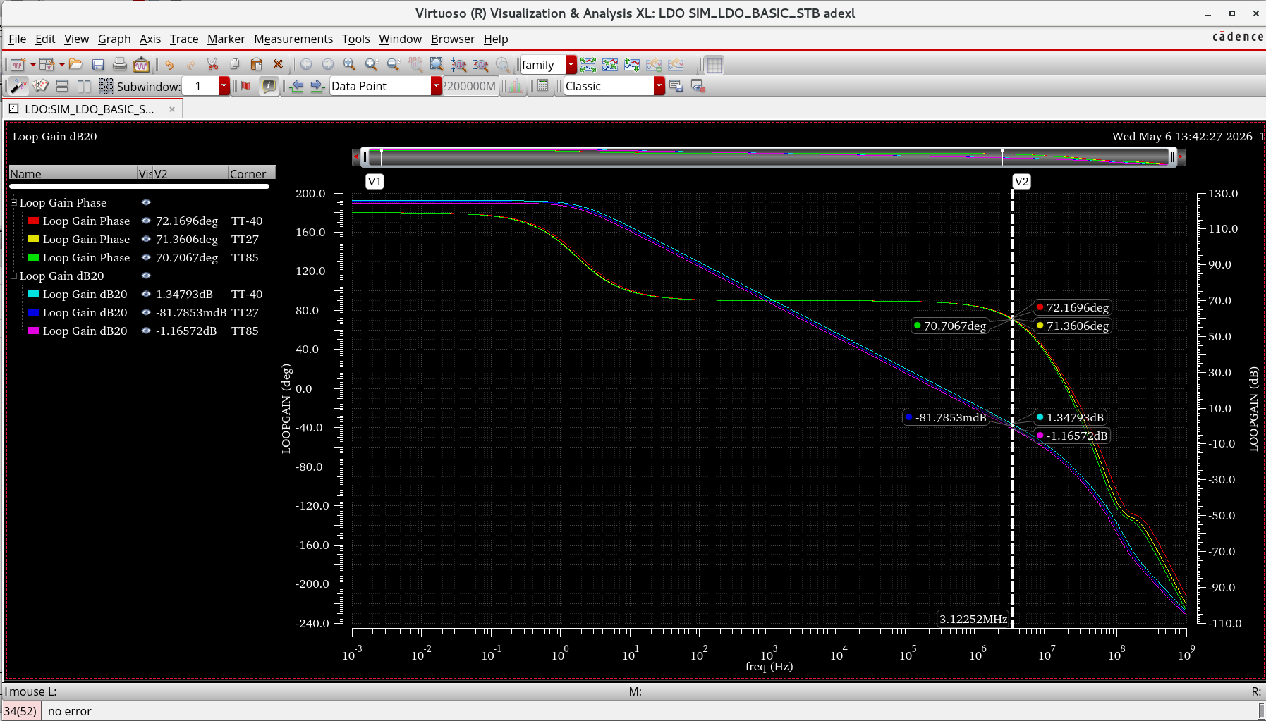
Task: Paste using the clipboard icon
Action: pyautogui.click(x=257, y=65)
